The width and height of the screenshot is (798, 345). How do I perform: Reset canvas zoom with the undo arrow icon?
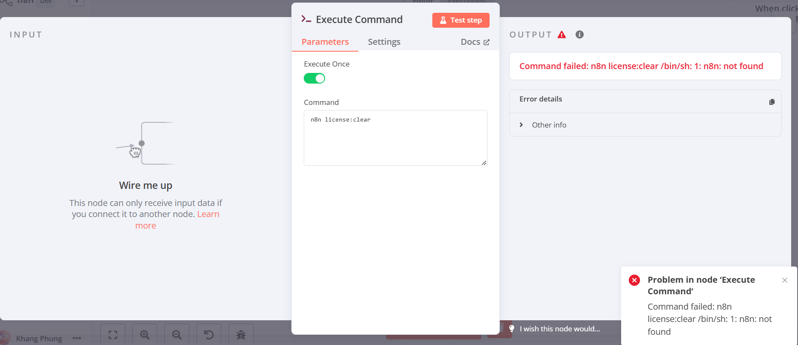point(209,335)
